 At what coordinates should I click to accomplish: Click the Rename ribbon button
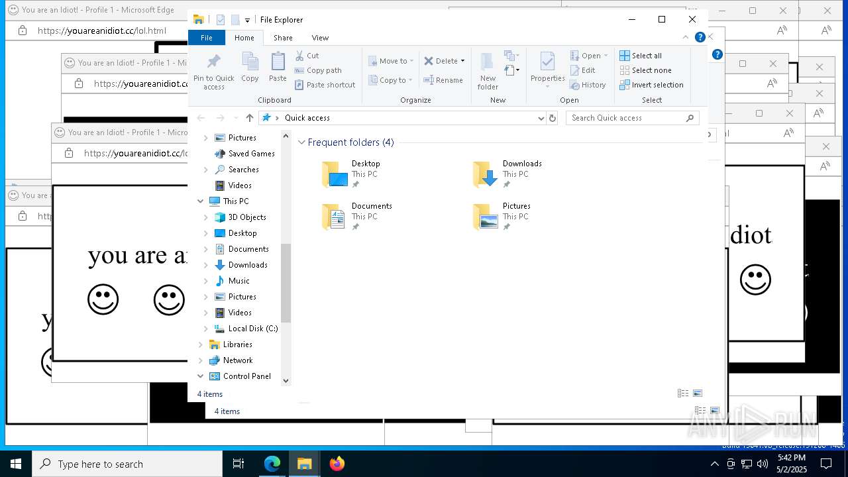pyautogui.click(x=443, y=80)
